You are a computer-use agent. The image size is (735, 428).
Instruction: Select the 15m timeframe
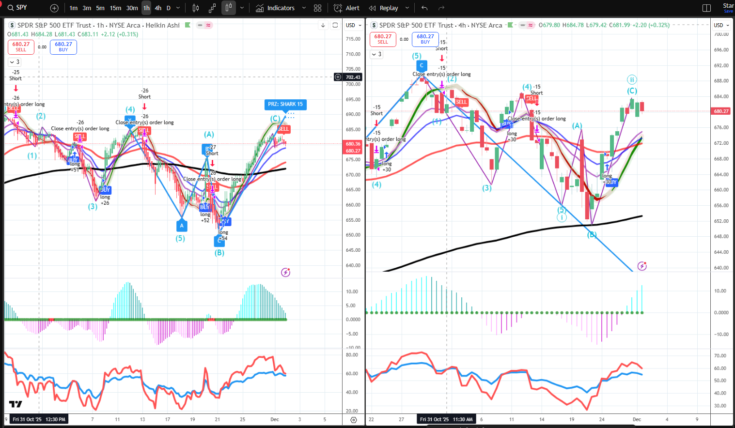115,8
